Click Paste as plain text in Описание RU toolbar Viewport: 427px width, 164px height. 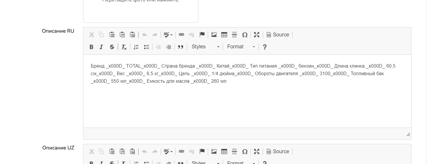122,35
